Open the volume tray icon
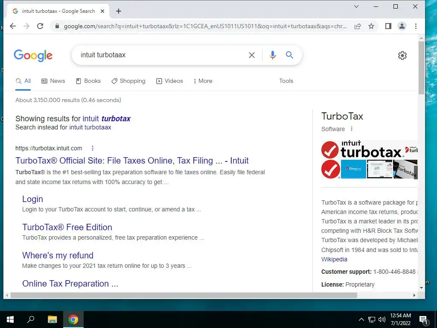Viewport: 437px width, 328px height. click(x=382, y=319)
